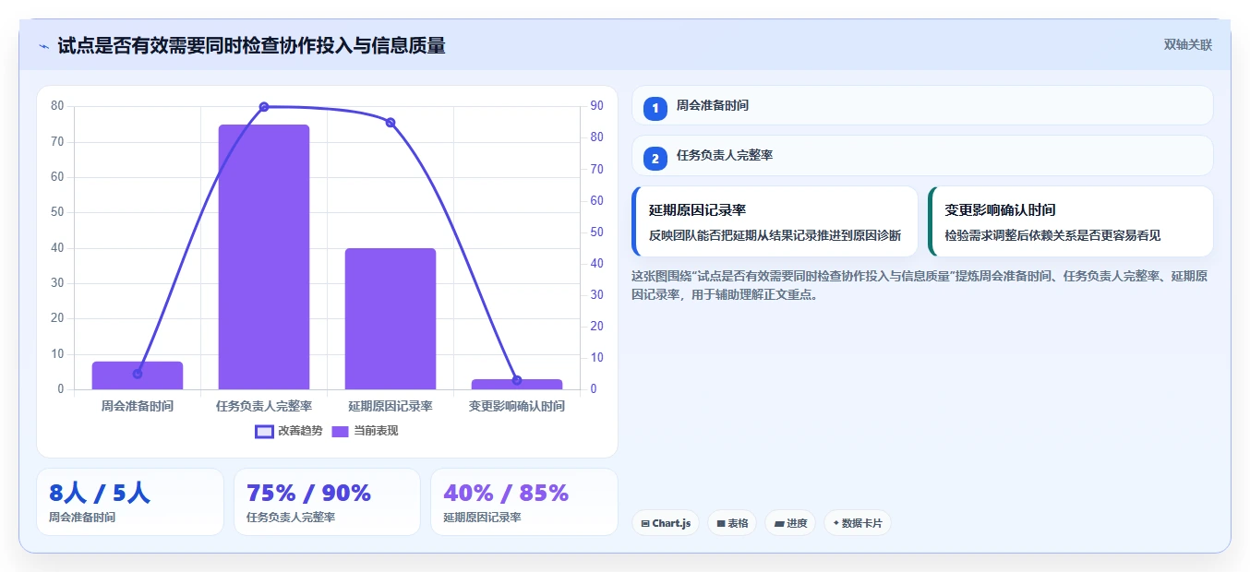Click the 75% / 90% stat card
The width and height of the screenshot is (1250, 572).
327,502
